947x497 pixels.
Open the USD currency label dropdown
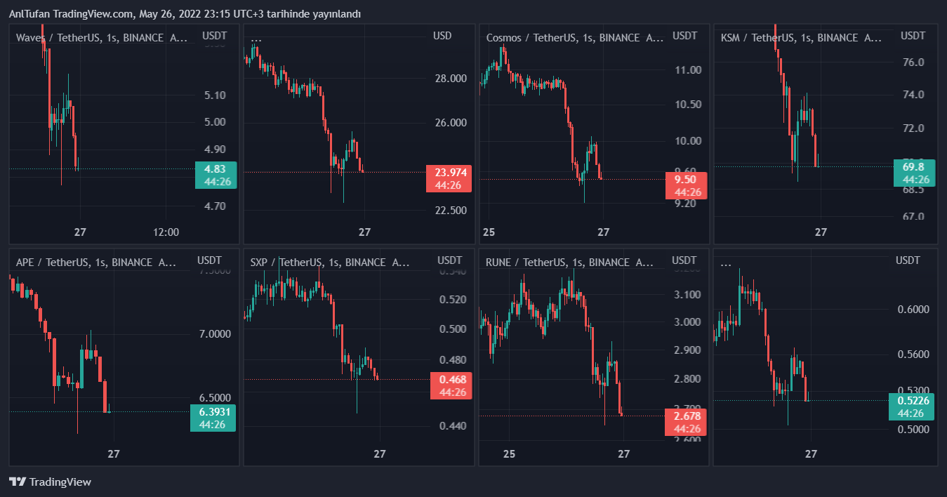pyautogui.click(x=442, y=36)
